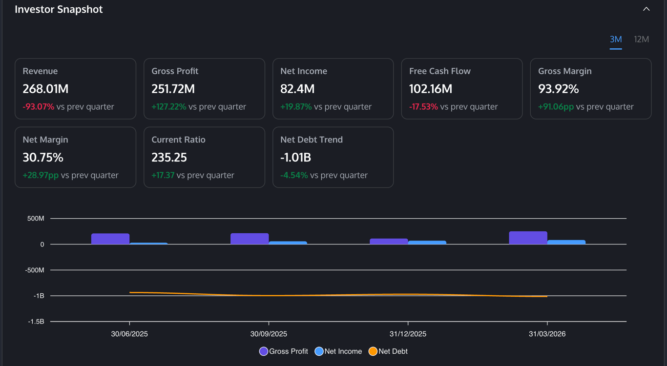The image size is (667, 366).
Task: Click the +127.22% gross profit change
Action: (169, 106)
